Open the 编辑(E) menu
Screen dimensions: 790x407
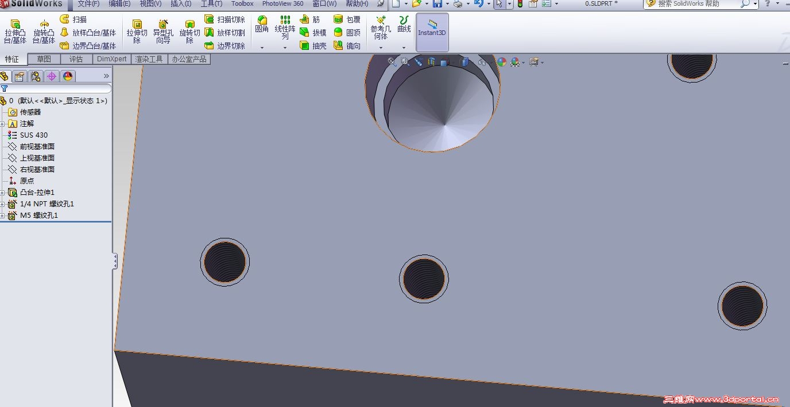(119, 3)
